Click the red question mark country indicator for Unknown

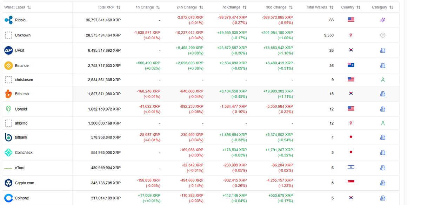(350, 35)
